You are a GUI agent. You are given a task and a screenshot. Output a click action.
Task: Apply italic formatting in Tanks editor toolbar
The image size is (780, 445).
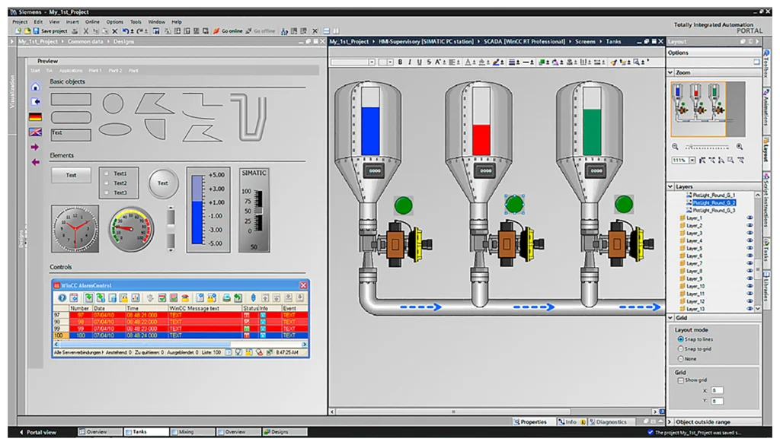[x=409, y=62]
